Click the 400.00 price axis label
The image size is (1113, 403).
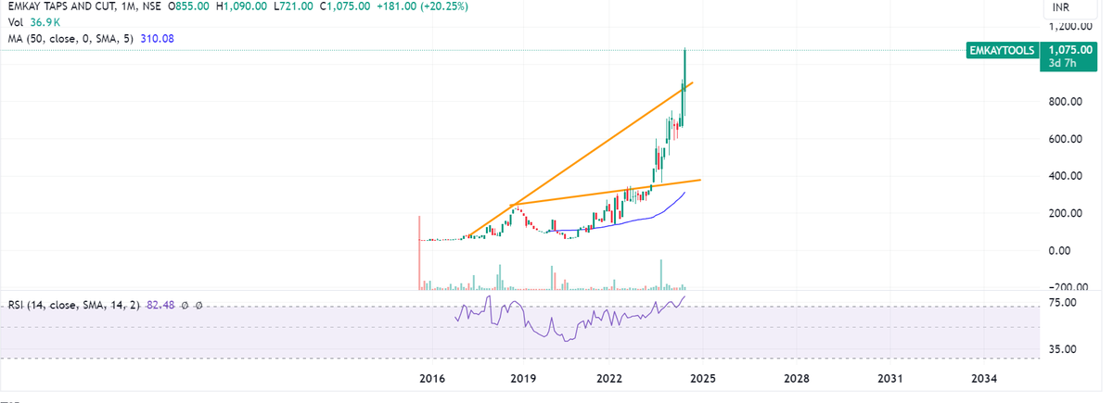pos(1066,176)
